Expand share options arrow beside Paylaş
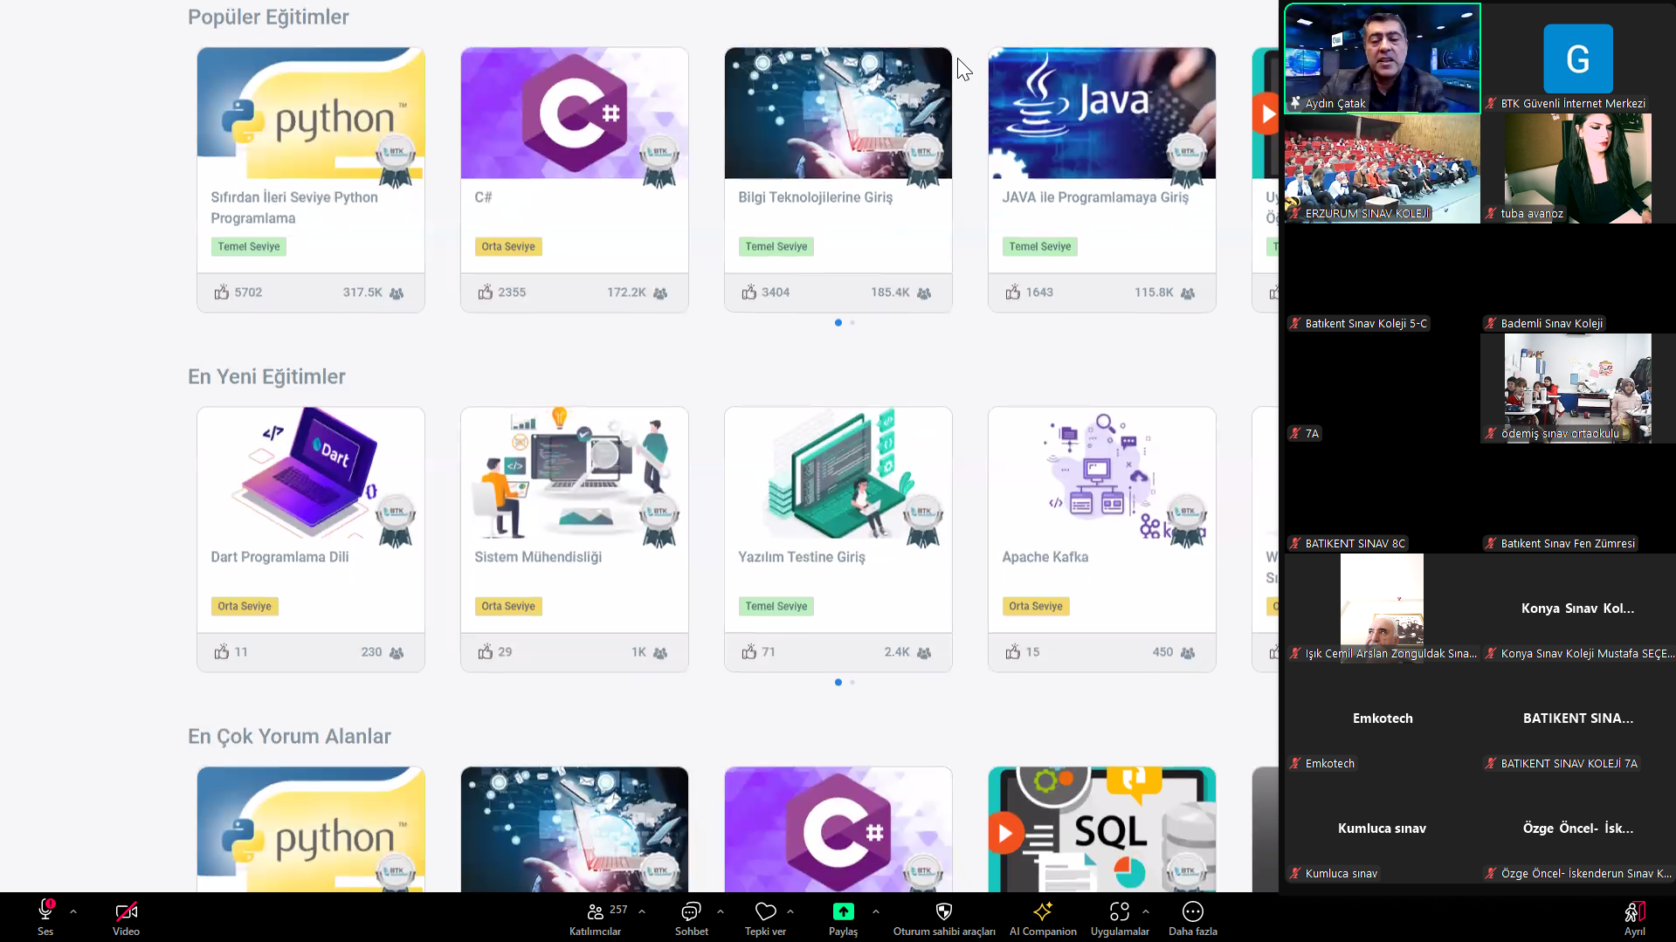 point(876,911)
